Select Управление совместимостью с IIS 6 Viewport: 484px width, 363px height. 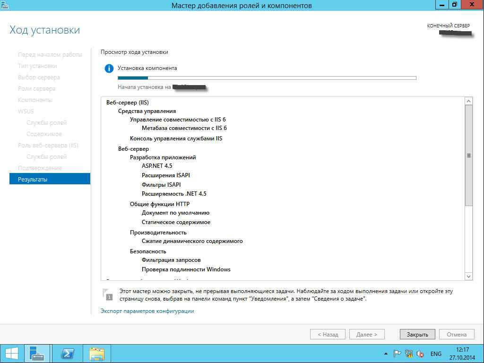pos(178,120)
